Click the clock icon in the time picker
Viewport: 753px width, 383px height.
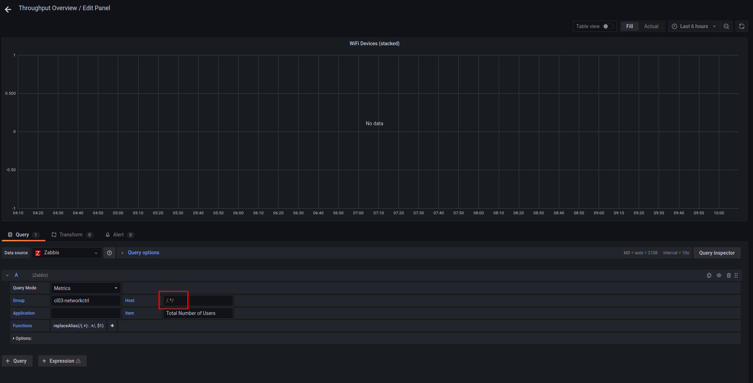coord(674,26)
